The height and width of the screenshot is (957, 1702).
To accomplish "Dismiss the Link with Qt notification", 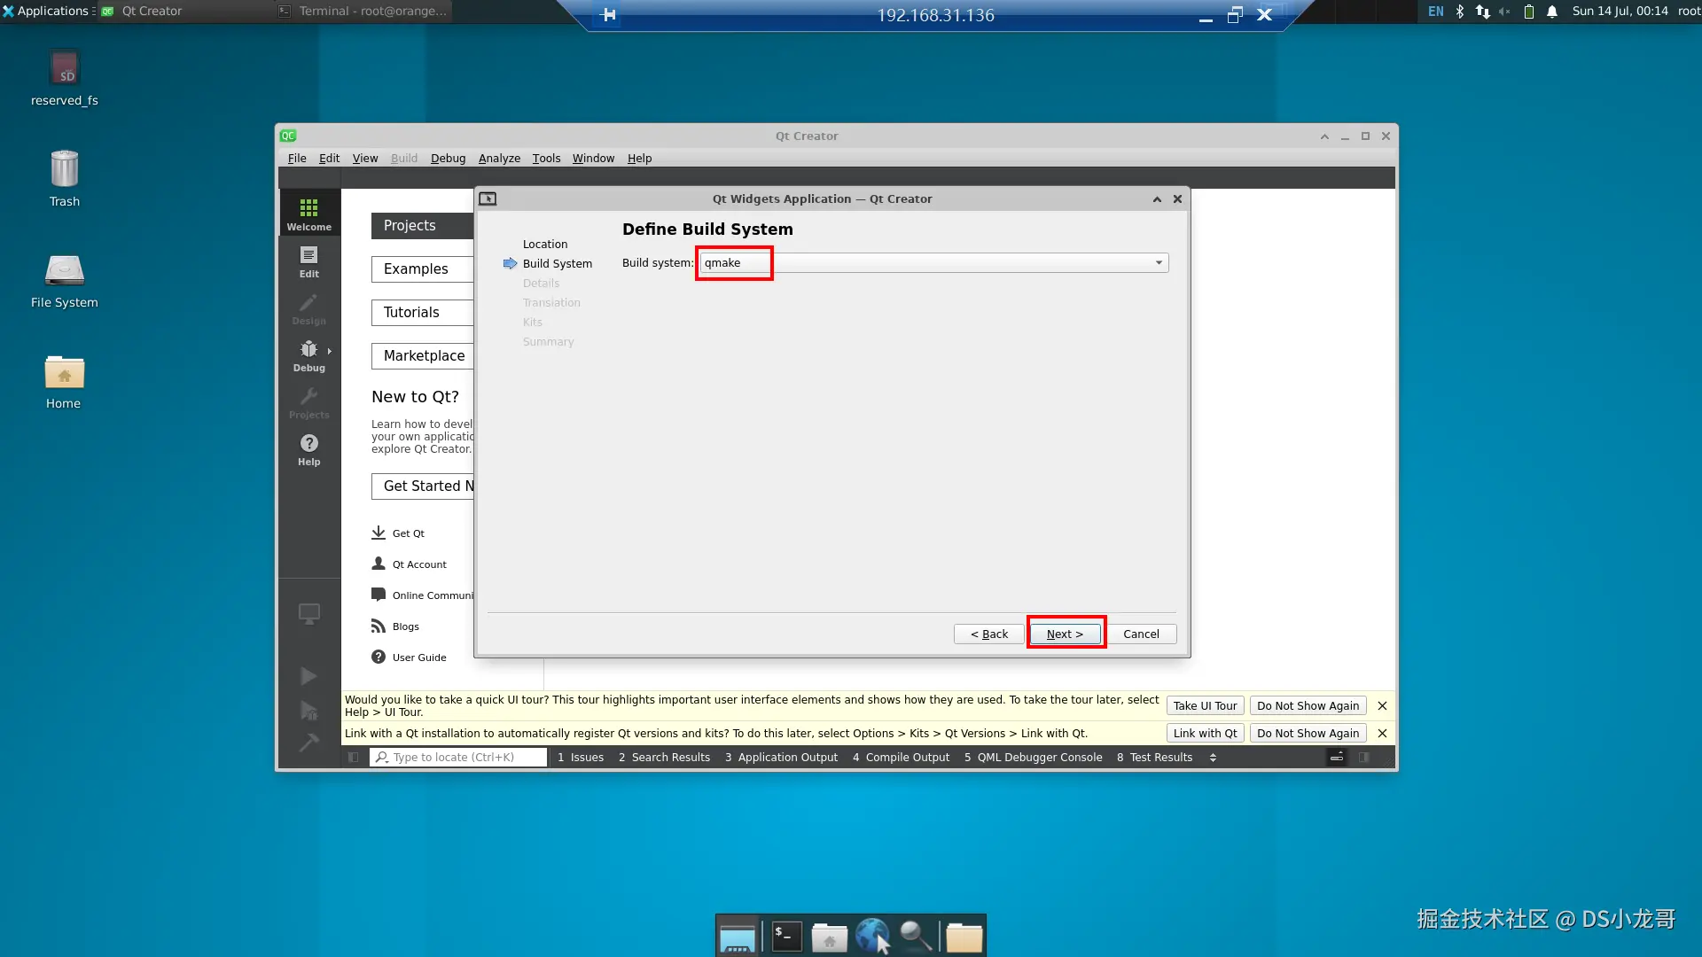I will tap(1382, 734).
